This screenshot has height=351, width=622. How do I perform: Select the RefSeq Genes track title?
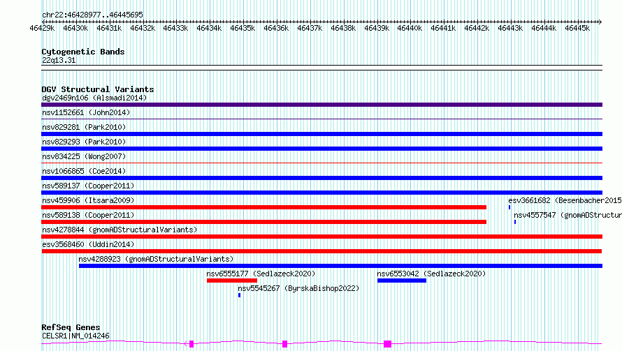click(x=71, y=327)
